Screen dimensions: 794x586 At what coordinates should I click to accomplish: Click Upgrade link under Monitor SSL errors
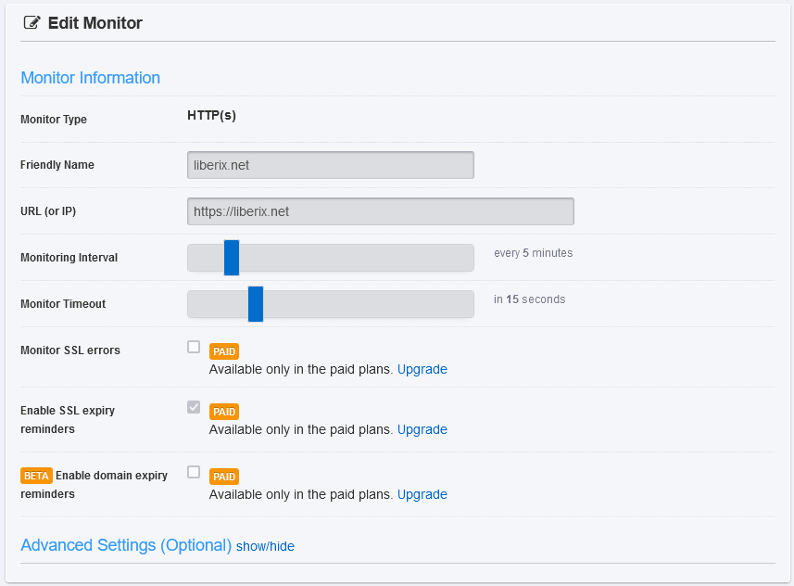tap(422, 369)
